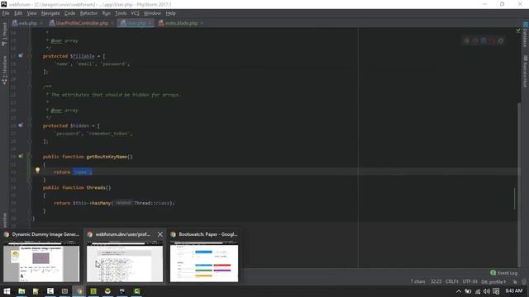Toggle the Project tool window

[x=4, y=34]
